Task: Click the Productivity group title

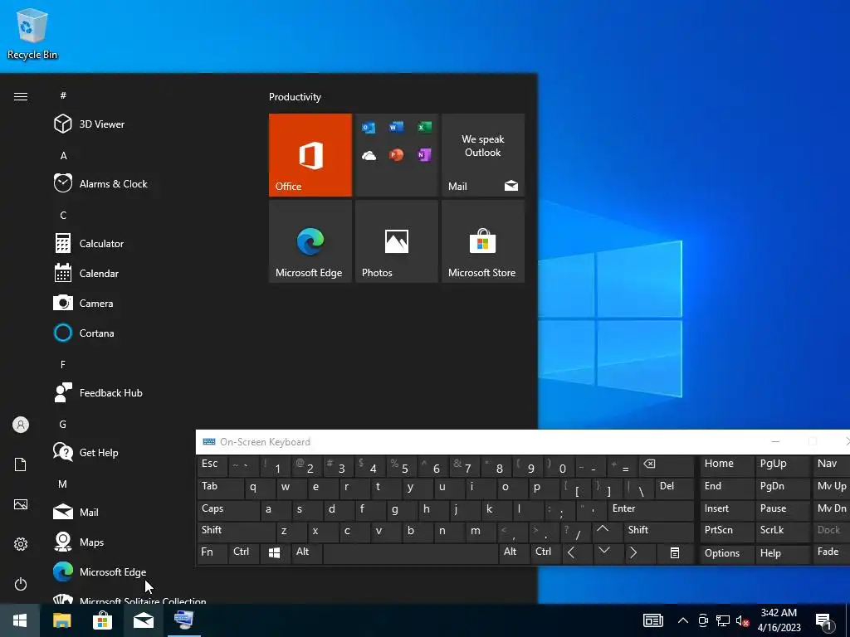Action: (x=295, y=97)
